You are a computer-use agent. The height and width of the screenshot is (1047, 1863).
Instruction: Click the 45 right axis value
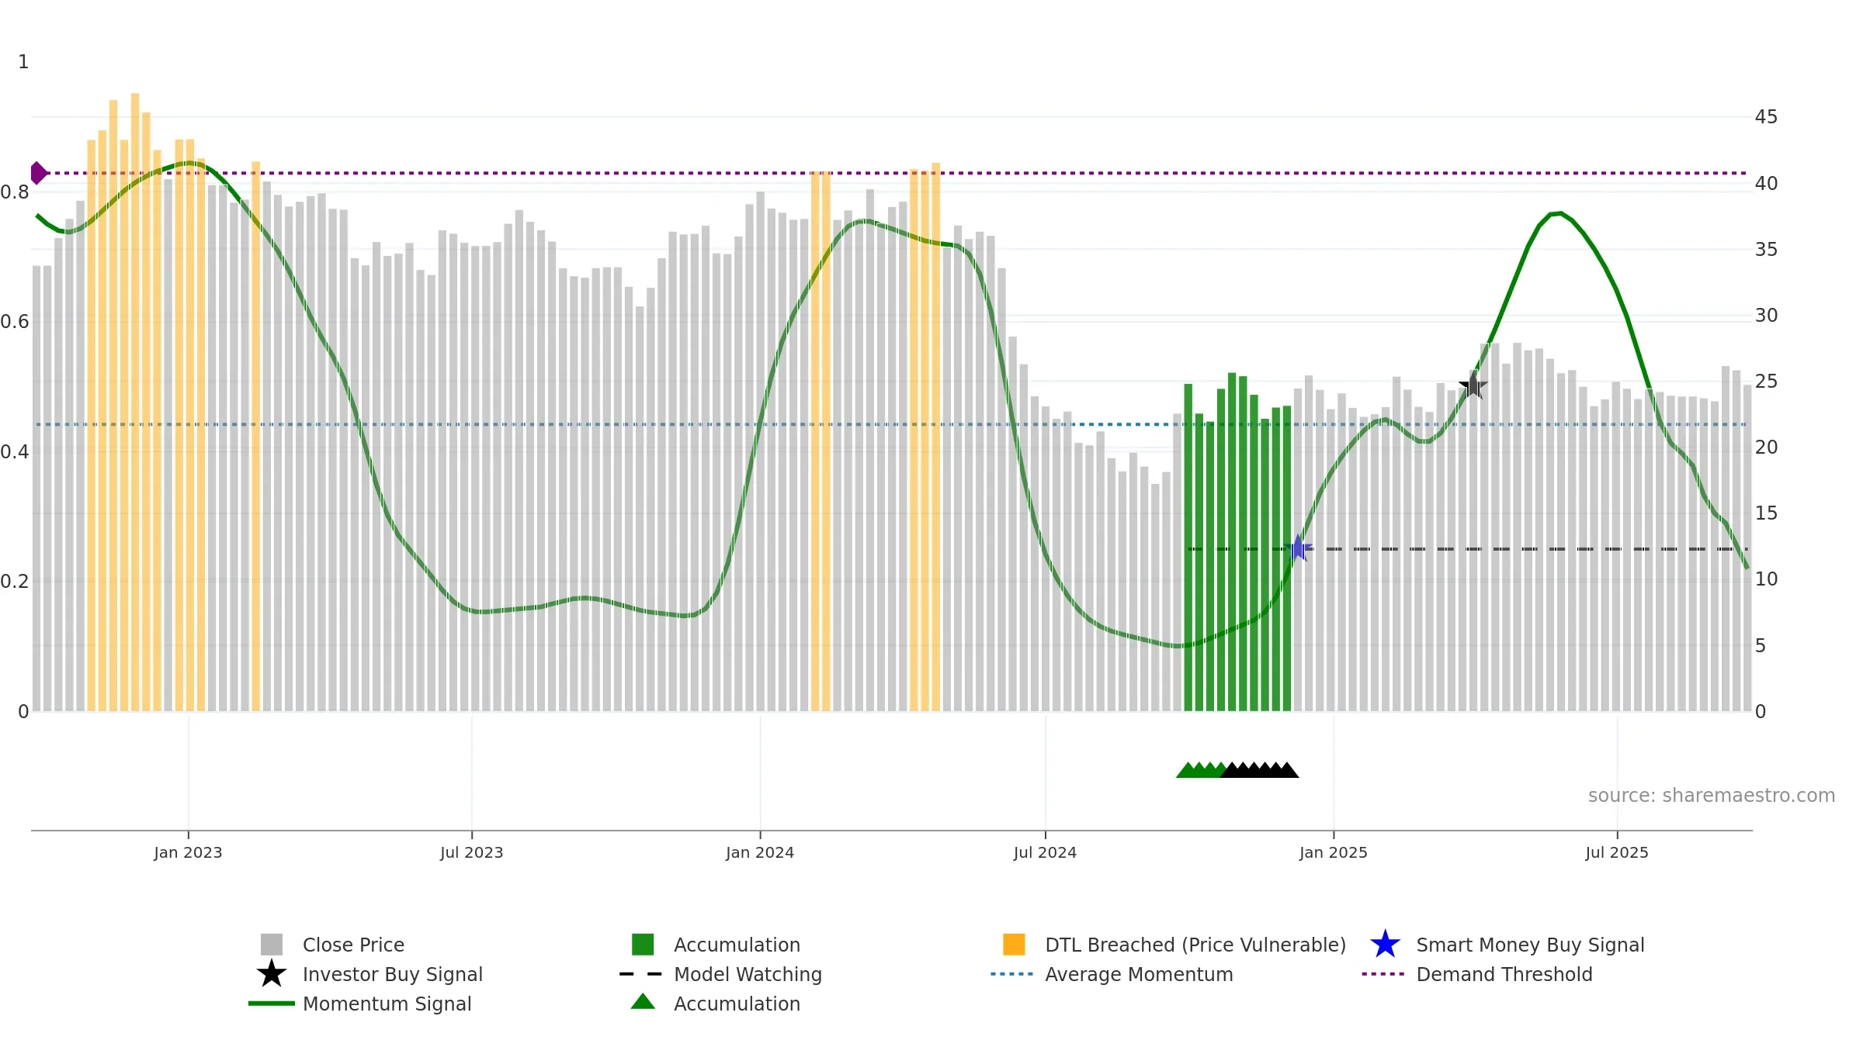1766,117
